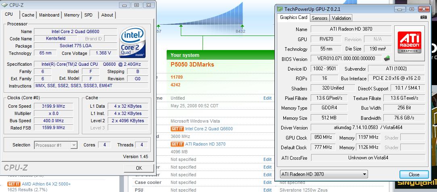Click the P5050 3DMarks score text
This screenshot has height=192, width=437.
click(192, 65)
